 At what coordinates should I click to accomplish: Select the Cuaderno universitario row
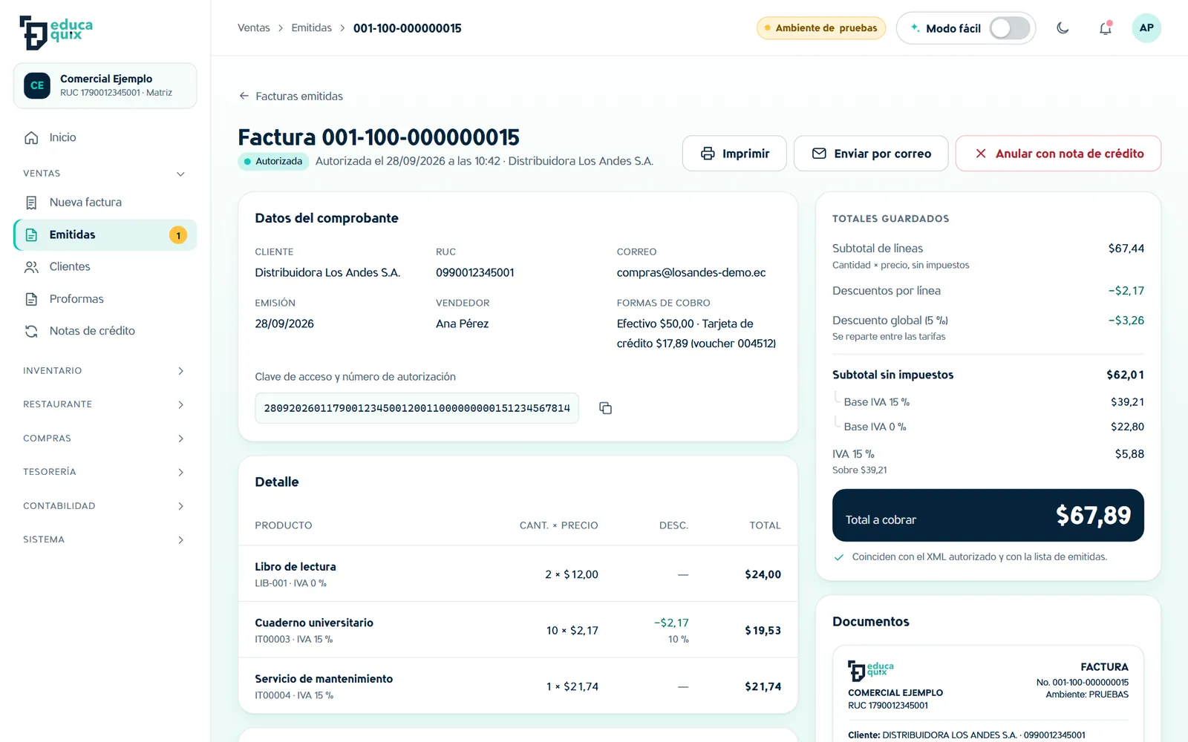click(x=518, y=630)
